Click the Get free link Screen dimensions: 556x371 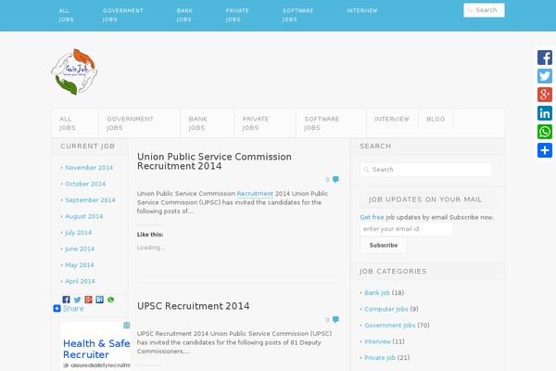click(372, 217)
